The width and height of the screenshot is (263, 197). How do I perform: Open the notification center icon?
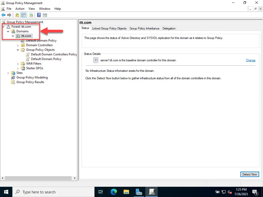[x=255, y=192]
